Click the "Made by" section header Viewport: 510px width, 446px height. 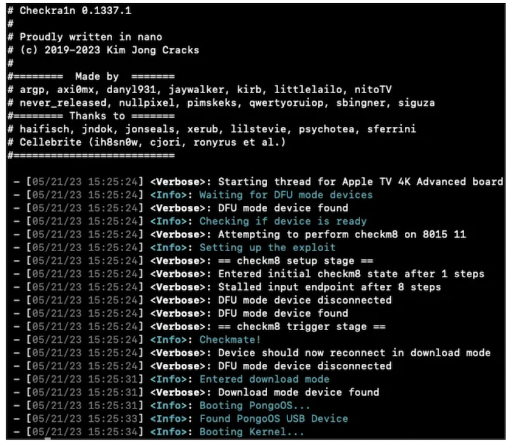96,76
